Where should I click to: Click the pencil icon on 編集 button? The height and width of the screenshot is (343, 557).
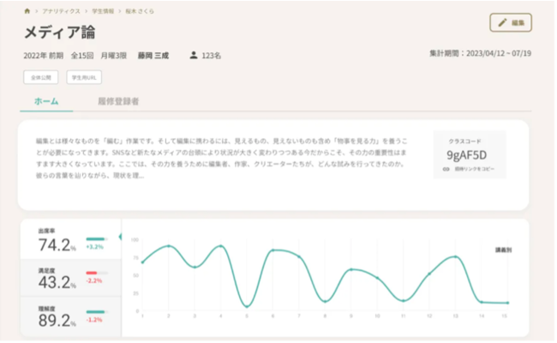[502, 22]
